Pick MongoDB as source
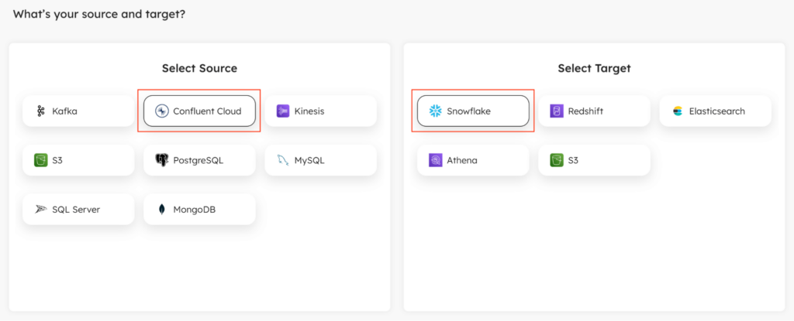The image size is (794, 321). [199, 210]
